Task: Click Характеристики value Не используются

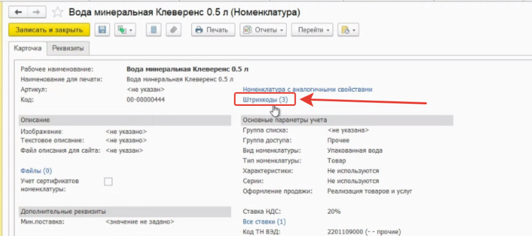Action: click(353, 171)
